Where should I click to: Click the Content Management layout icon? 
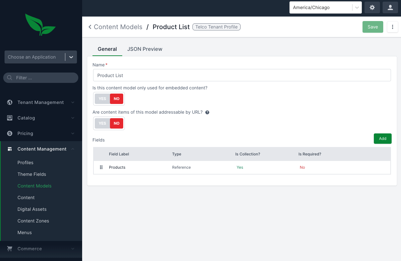(10, 149)
